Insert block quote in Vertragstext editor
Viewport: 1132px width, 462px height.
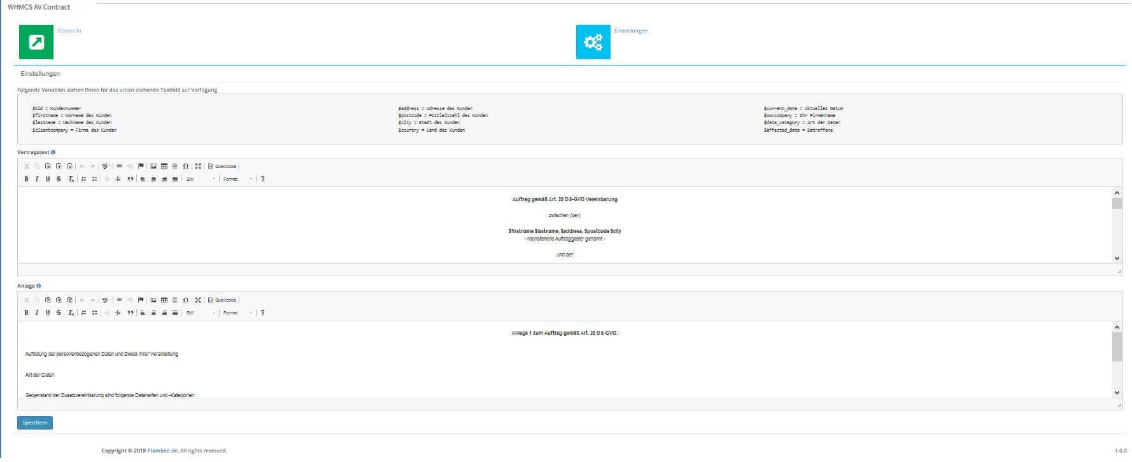click(130, 179)
